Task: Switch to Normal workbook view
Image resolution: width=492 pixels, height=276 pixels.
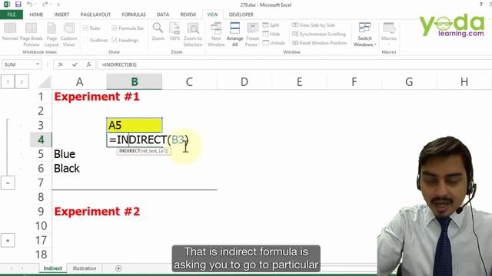Action: pos(10,32)
